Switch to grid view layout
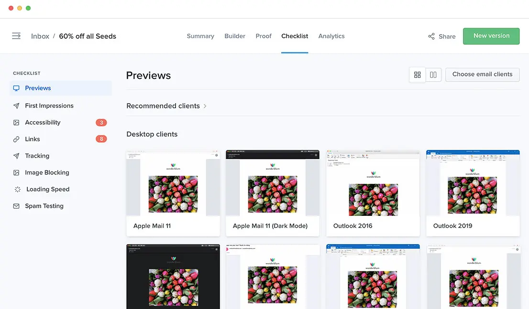Image resolution: width=529 pixels, height=309 pixels. 418,75
